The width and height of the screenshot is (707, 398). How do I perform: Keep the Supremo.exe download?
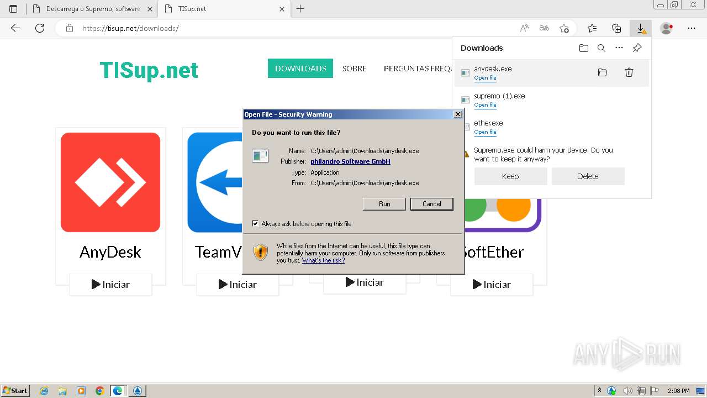tap(510, 176)
